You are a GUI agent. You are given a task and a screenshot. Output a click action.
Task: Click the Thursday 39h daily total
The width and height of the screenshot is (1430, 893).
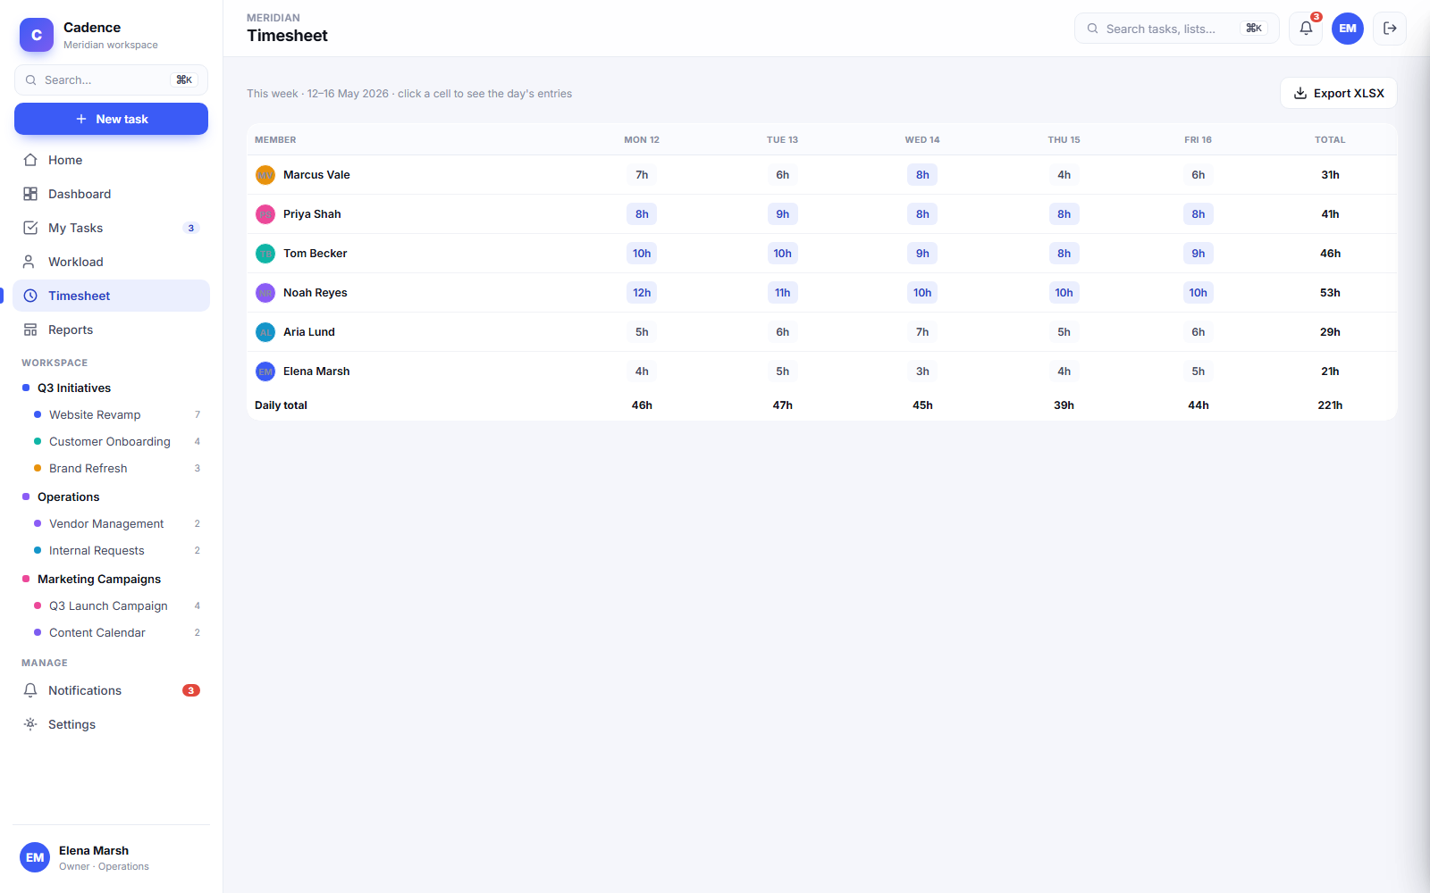[1064, 405]
